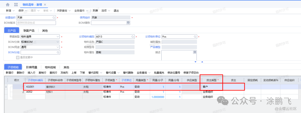Click the 退出 button in toolbar

coord(116,11)
